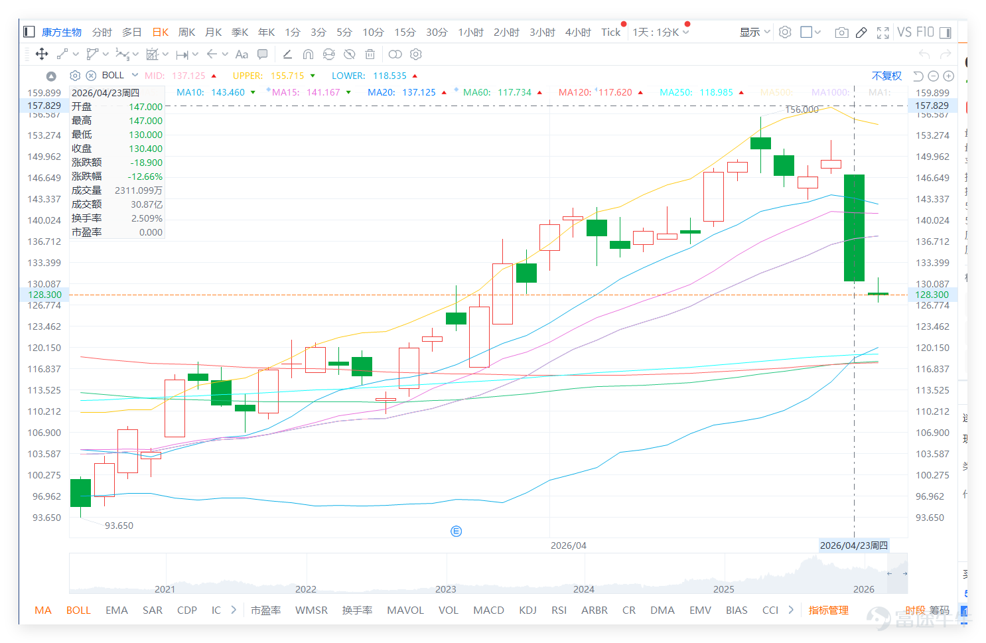Open BOLL indicator settings gear
986x643 pixels.
point(75,76)
